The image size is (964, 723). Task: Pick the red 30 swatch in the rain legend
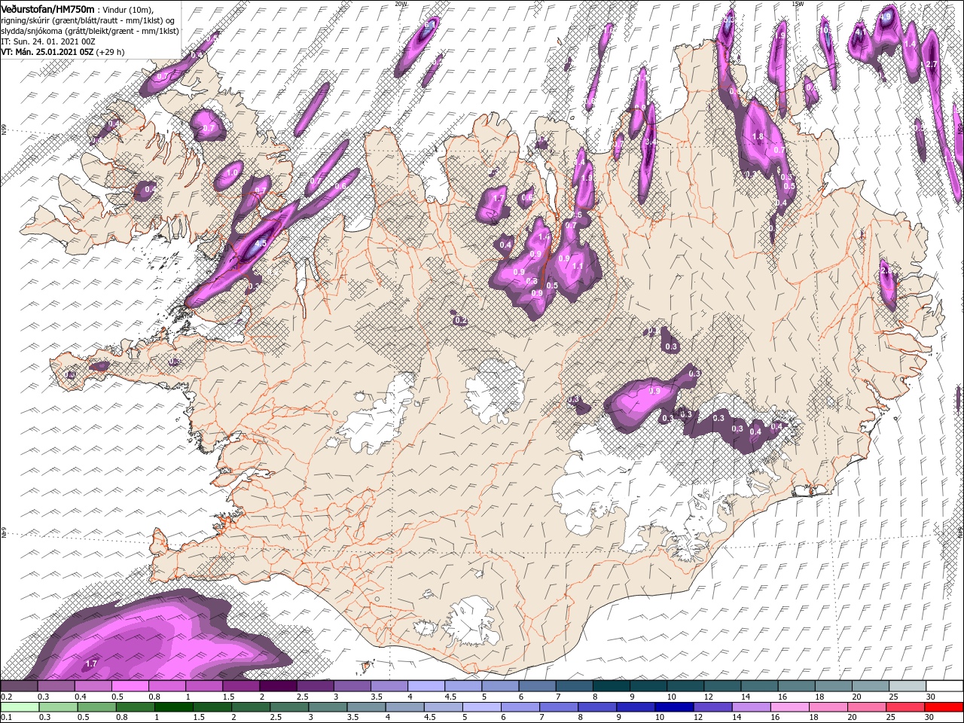pos(944,707)
